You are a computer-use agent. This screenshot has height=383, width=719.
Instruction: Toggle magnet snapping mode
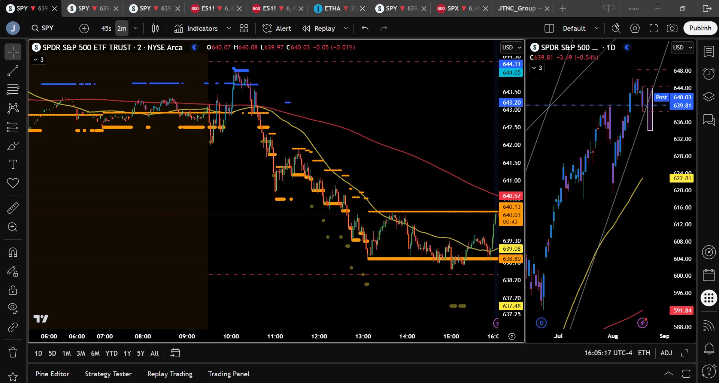click(x=13, y=252)
